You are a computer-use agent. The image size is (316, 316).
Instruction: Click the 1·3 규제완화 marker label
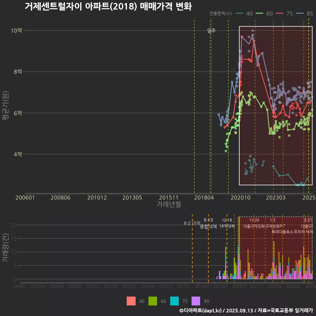pyautogui.click(x=273, y=223)
